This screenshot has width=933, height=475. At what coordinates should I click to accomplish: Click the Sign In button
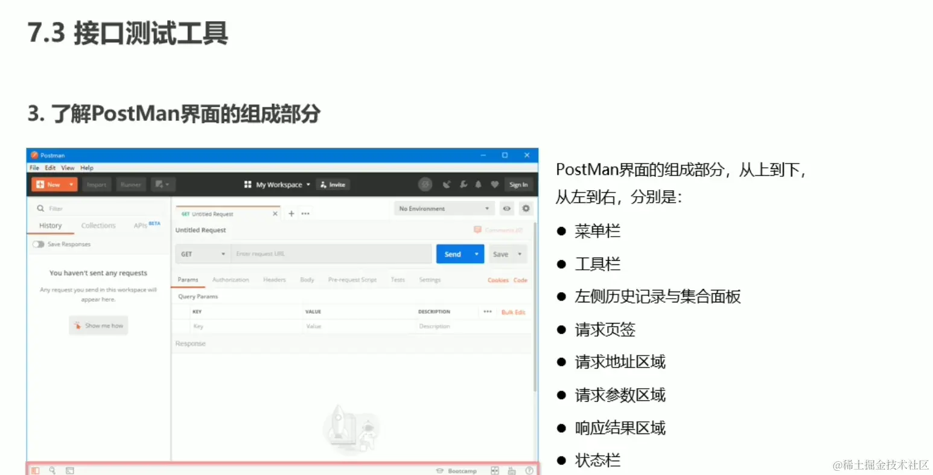click(518, 185)
